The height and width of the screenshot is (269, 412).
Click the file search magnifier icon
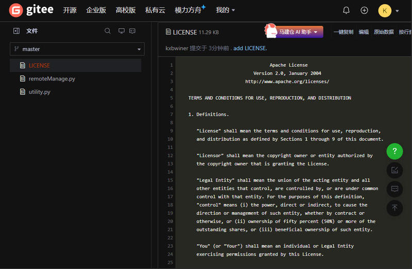pos(108,31)
